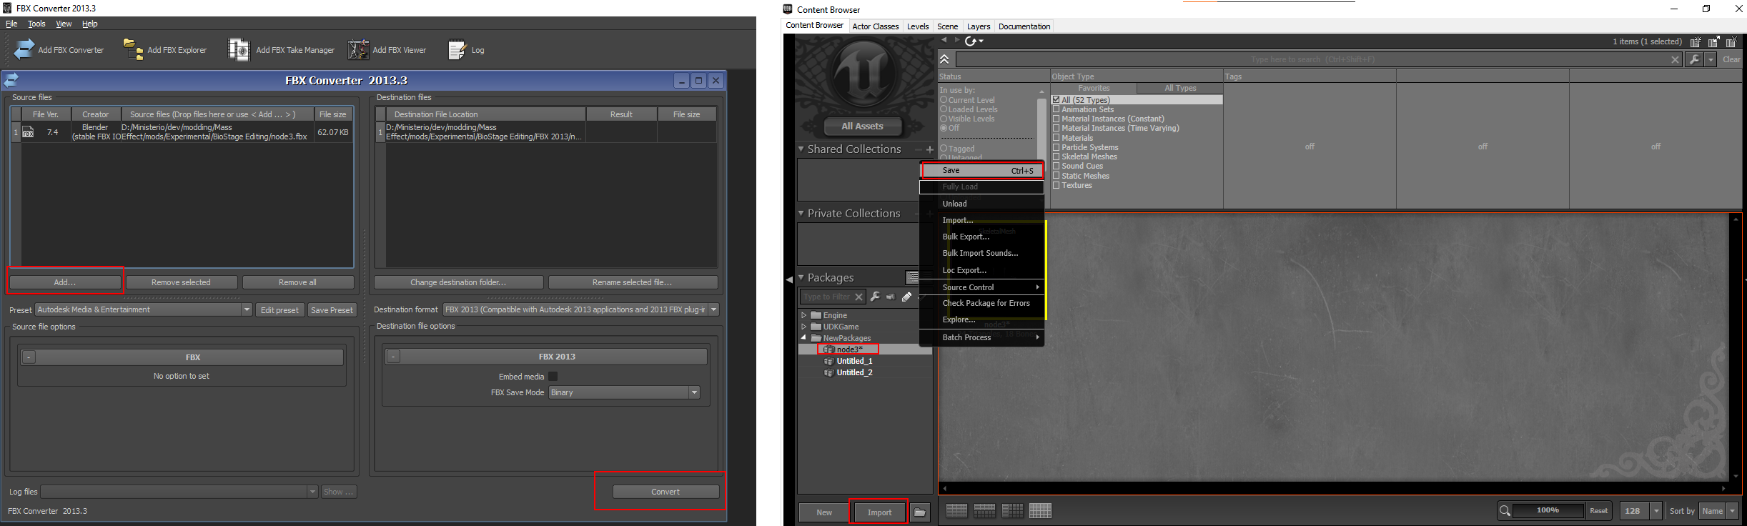Screen dimensions: 1747x526
Task: Toggle the All (52 Types) checkbox
Action: coord(1056,100)
